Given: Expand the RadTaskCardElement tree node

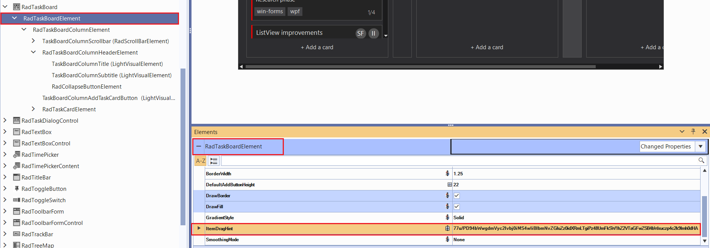Looking at the screenshot, I should [33, 109].
